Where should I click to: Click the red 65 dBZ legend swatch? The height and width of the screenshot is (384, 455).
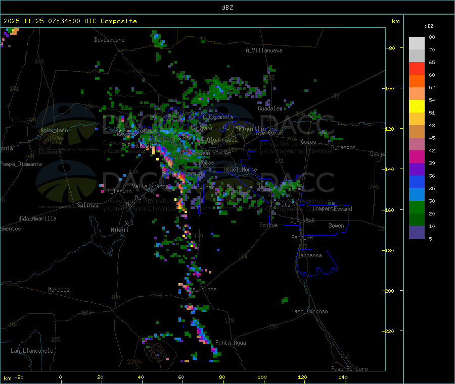click(417, 68)
